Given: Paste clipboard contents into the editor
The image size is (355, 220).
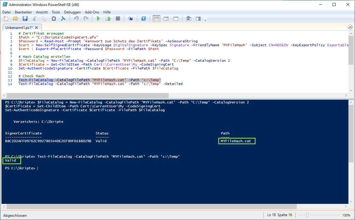Looking at the screenshot, I should point(53,18).
